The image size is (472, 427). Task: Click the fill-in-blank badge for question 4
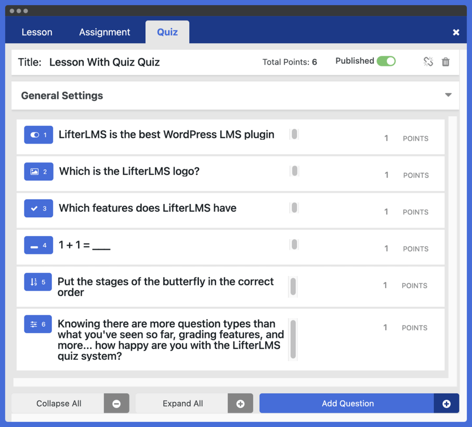39,245
